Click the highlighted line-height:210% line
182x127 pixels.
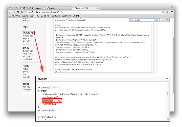[52, 100]
